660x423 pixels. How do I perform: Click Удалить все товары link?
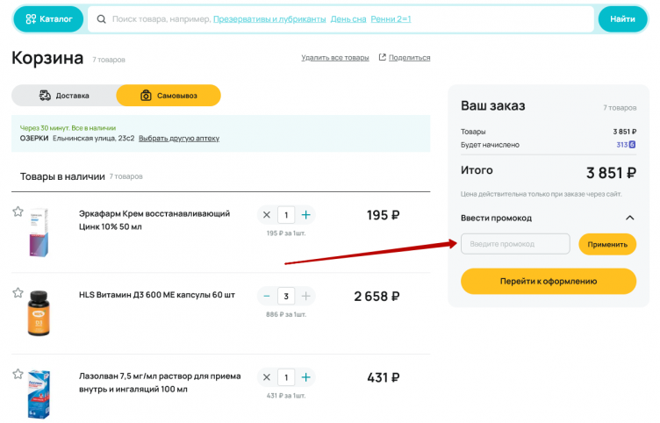tap(334, 58)
